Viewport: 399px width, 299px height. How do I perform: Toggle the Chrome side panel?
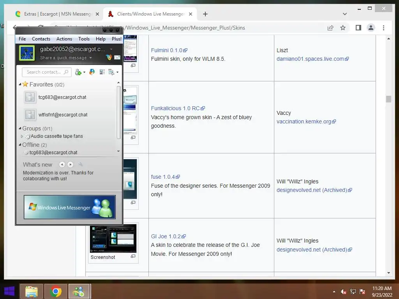pyautogui.click(x=358, y=28)
